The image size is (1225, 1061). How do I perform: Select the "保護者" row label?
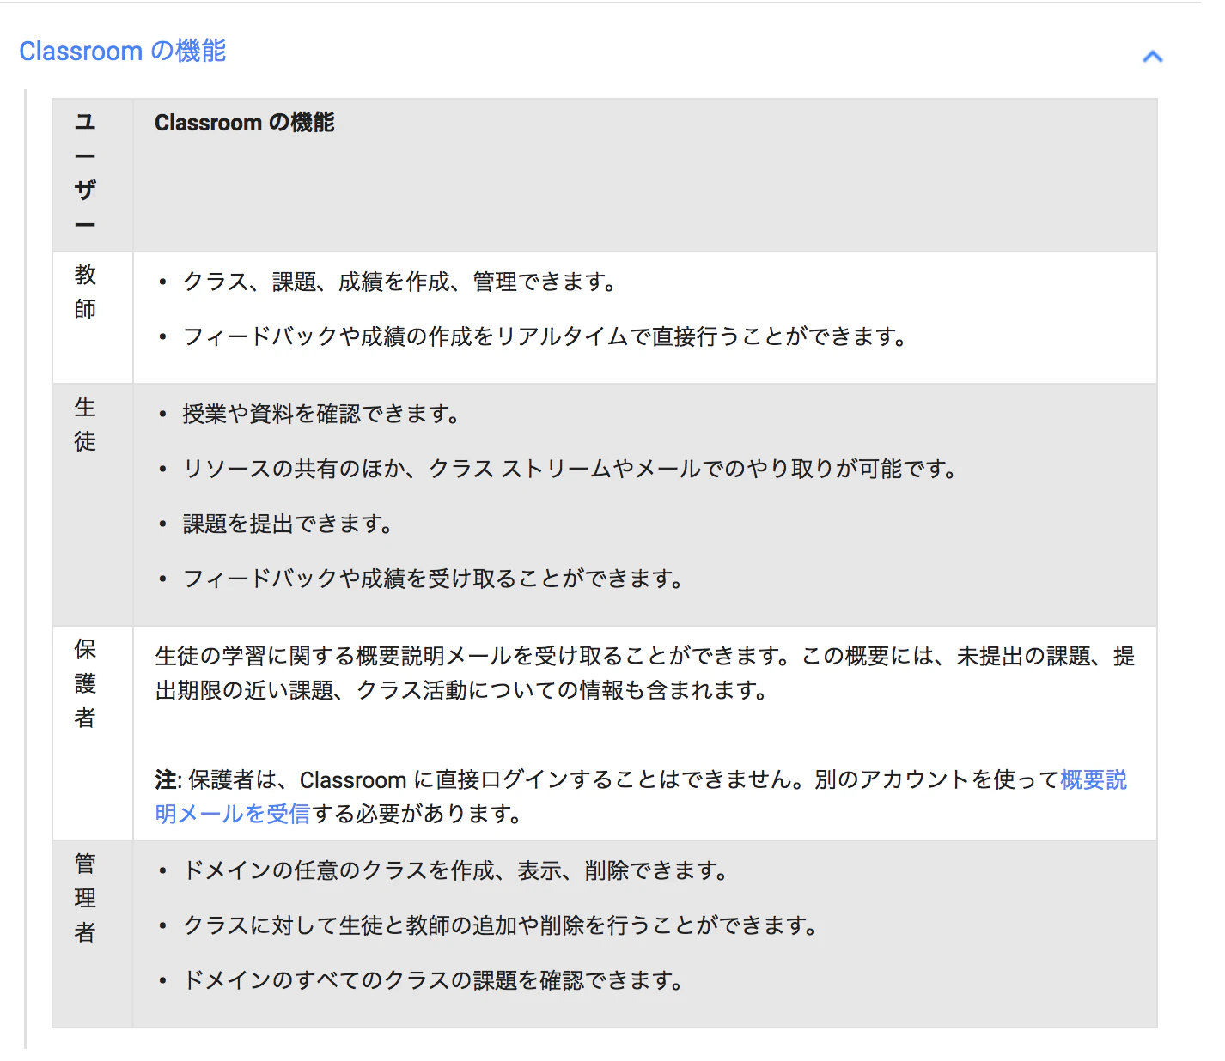pos(85,683)
